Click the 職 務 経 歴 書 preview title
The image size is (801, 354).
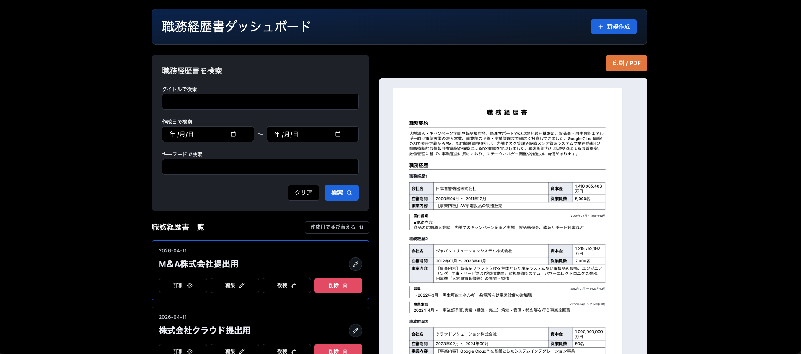pyautogui.click(x=507, y=112)
